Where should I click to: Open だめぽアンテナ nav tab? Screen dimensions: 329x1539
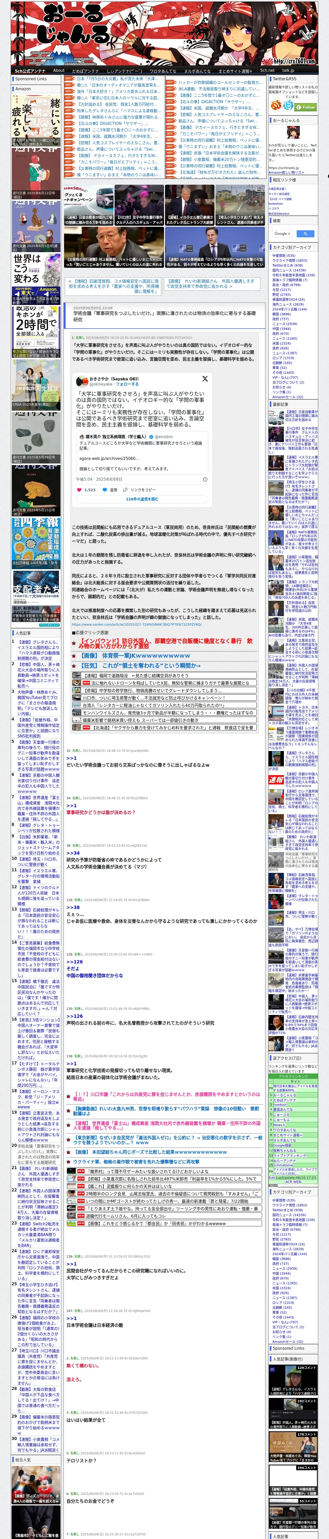85,71
